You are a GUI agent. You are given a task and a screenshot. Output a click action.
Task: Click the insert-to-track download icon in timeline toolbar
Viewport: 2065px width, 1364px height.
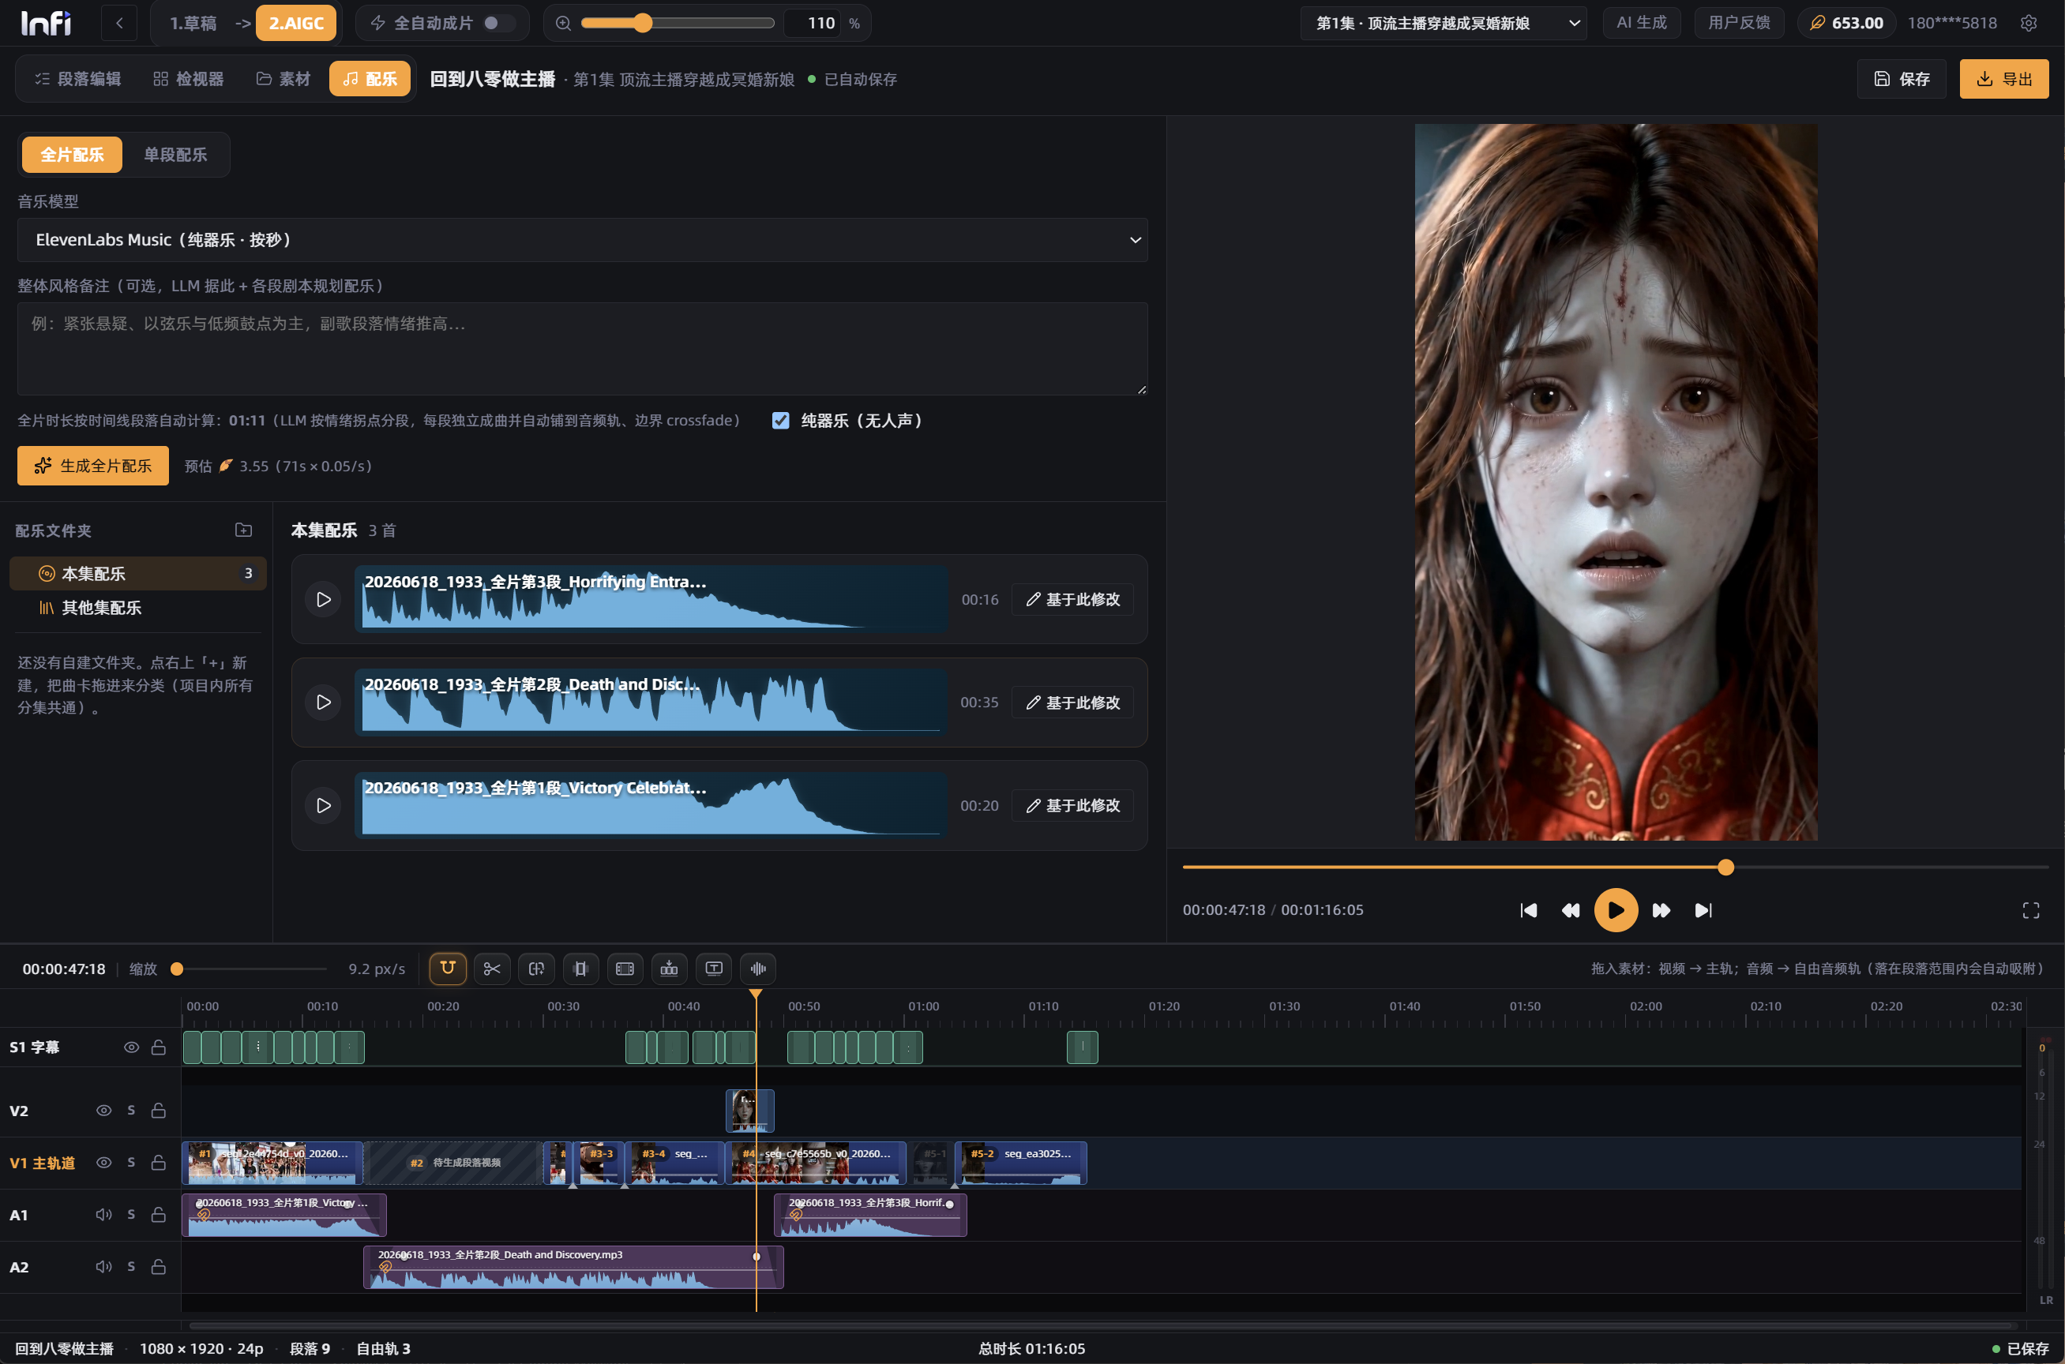[669, 969]
